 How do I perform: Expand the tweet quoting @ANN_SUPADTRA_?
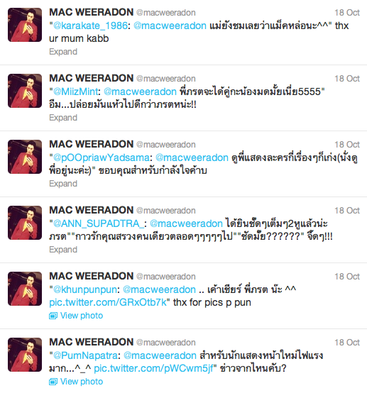pos(63,250)
